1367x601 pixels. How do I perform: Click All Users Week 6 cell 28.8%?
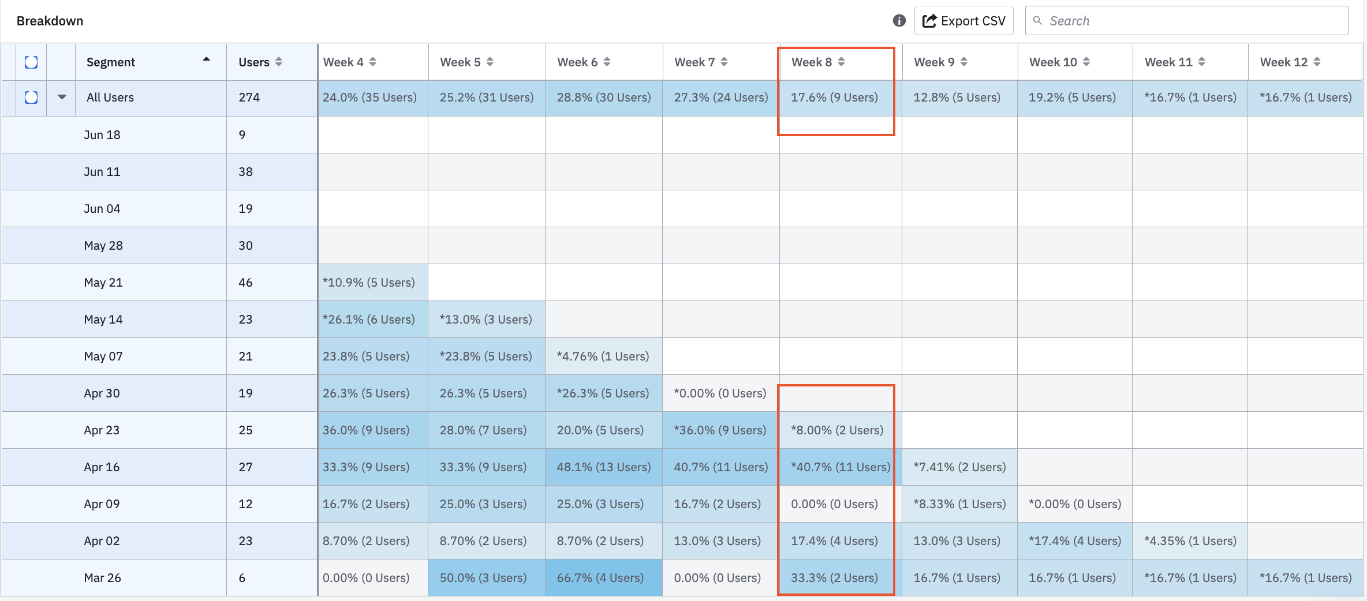pos(604,97)
